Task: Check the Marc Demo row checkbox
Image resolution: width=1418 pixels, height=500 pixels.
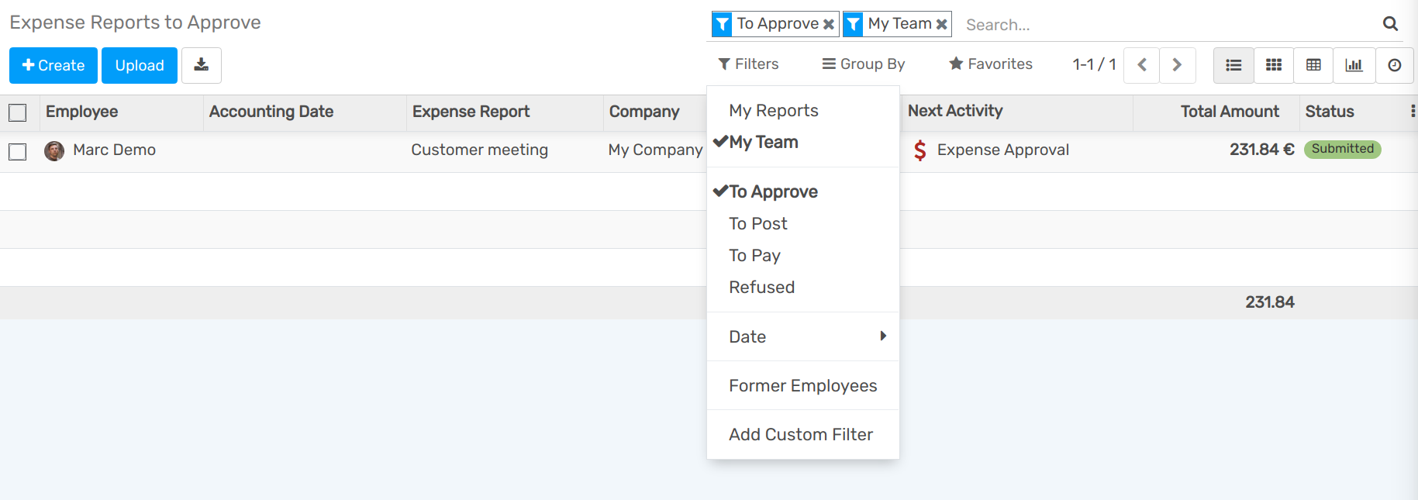Action: click(x=18, y=151)
